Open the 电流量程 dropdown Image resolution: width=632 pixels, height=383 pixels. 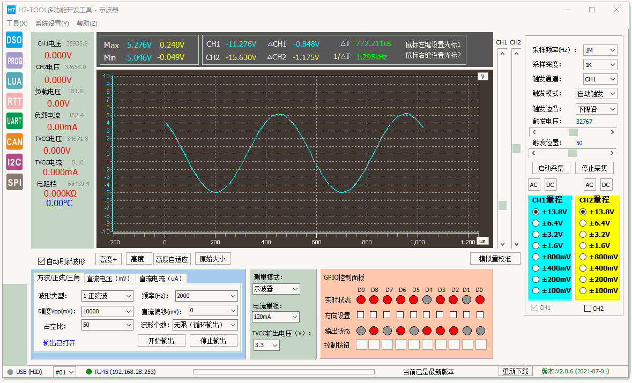tap(276, 317)
